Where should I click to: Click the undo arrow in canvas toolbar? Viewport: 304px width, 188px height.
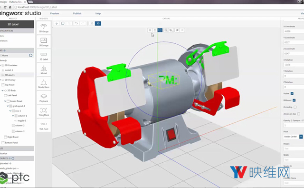point(76,23)
